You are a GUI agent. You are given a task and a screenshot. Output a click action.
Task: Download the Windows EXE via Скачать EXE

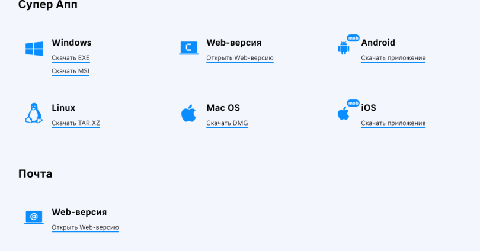(x=71, y=58)
